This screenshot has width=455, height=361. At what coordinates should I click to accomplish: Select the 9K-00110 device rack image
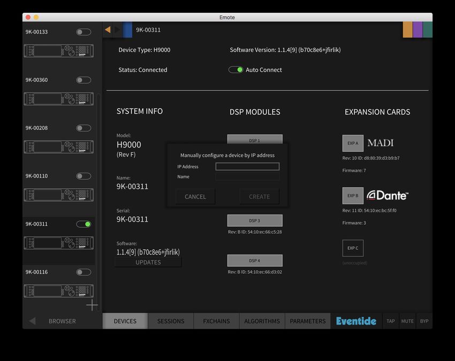59,195
